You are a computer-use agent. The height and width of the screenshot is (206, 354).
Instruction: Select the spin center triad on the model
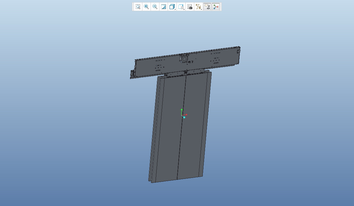[x=183, y=114]
